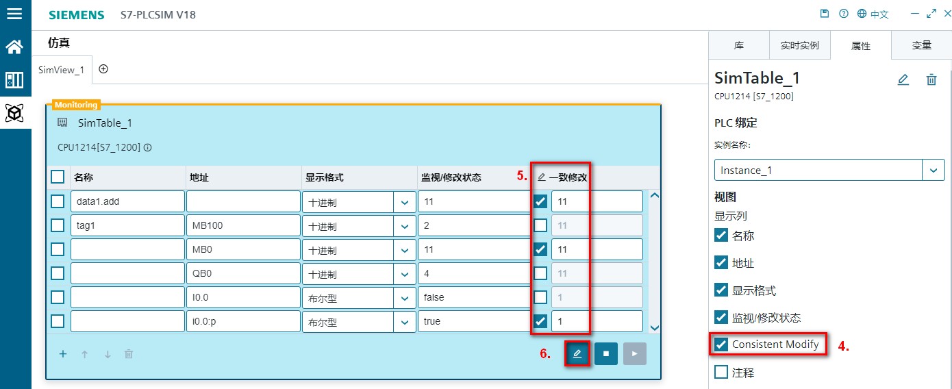Stop monitoring with the square stop button
Screen dimensions: 952x389
(606, 353)
